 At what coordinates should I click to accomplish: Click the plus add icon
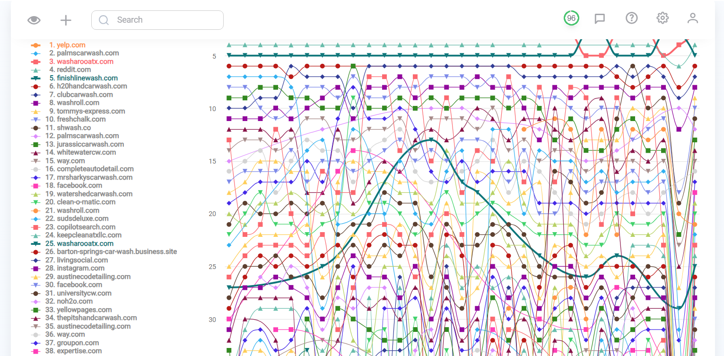point(66,20)
